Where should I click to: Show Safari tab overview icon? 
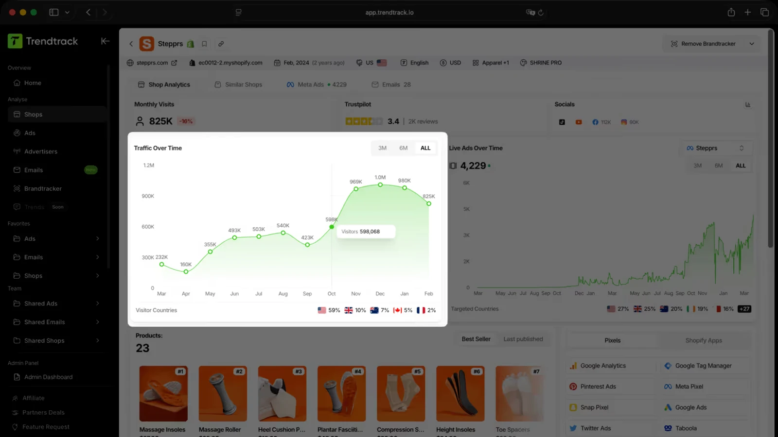click(764, 12)
